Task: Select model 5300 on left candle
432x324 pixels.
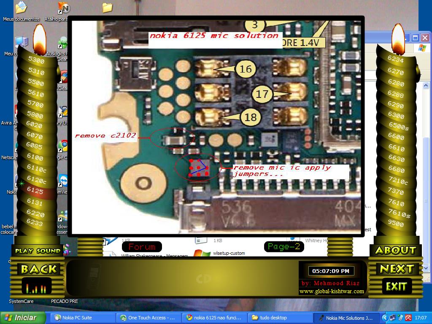Action: [36, 60]
